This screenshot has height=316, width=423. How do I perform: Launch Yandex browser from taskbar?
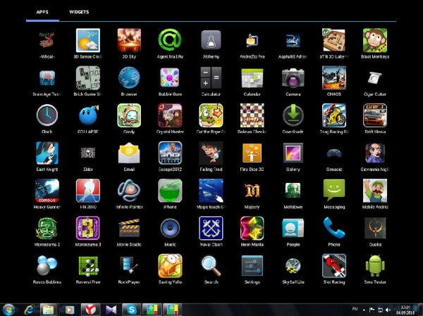pyautogui.click(x=91, y=310)
